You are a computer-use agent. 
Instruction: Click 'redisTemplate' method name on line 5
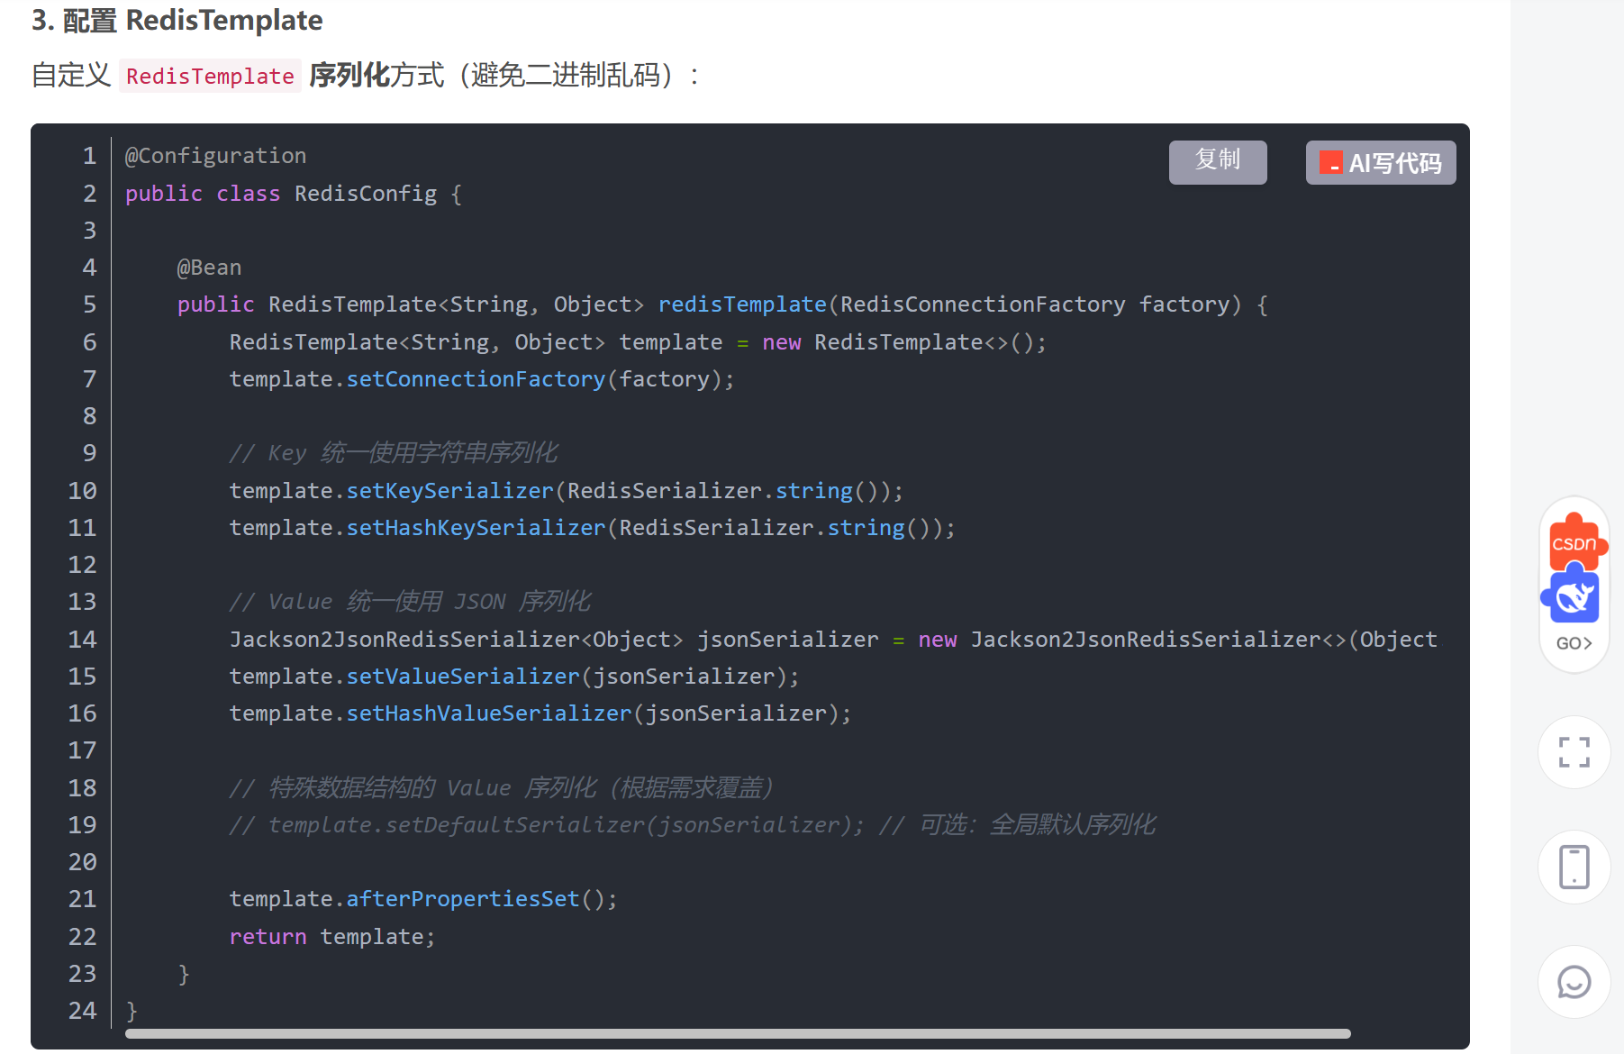point(742,304)
